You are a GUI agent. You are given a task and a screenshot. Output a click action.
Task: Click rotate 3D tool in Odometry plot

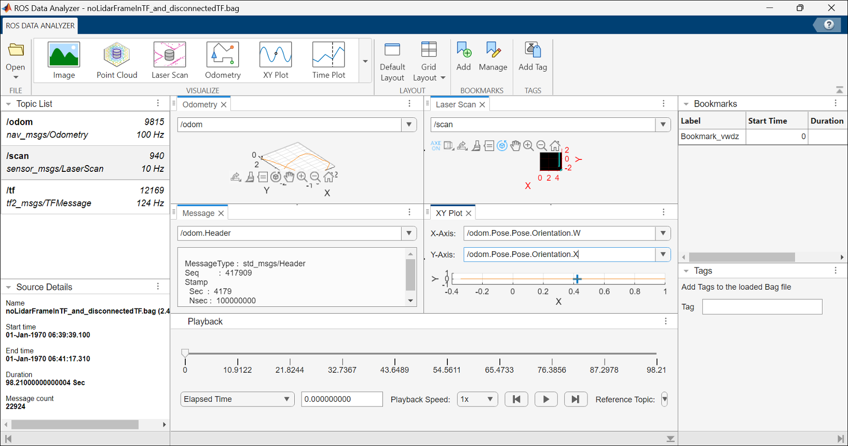tap(276, 177)
